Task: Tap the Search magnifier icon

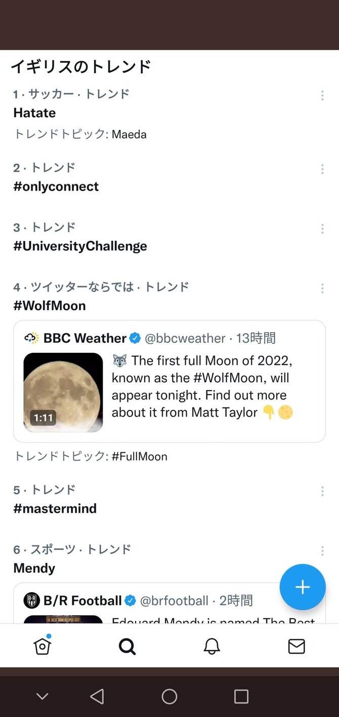Action: (x=127, y=646)
